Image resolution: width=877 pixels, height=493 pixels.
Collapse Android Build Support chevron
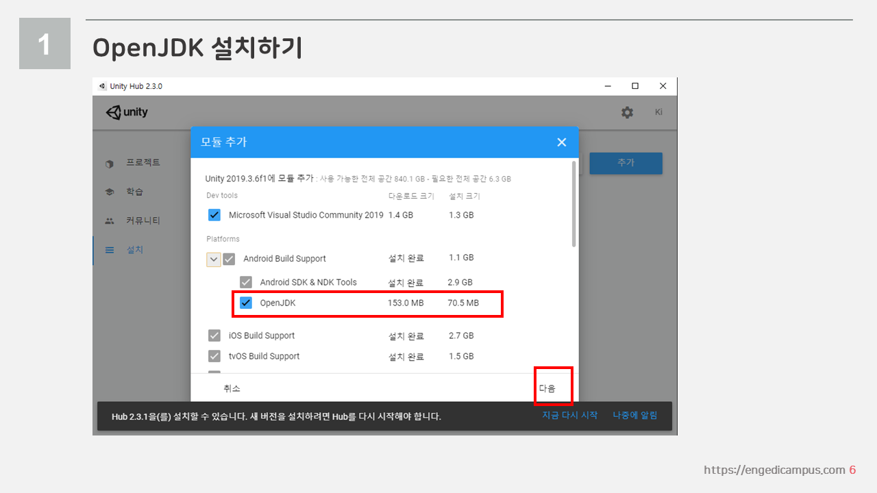coord(214,260)
